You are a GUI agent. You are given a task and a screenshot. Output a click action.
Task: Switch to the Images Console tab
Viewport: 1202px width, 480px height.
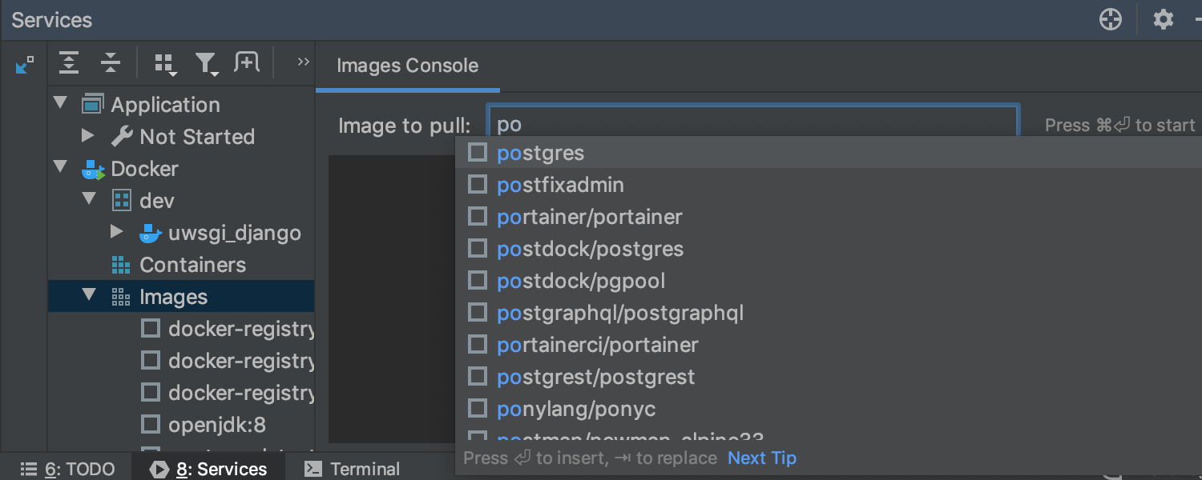point(407,66)
